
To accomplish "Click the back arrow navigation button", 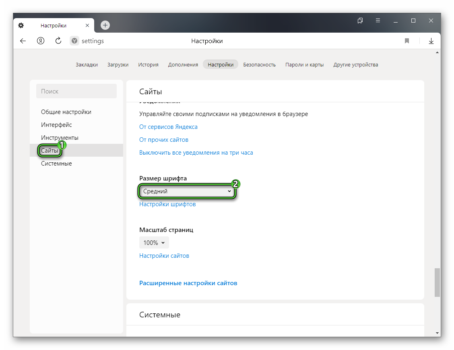I will point(23,41).
